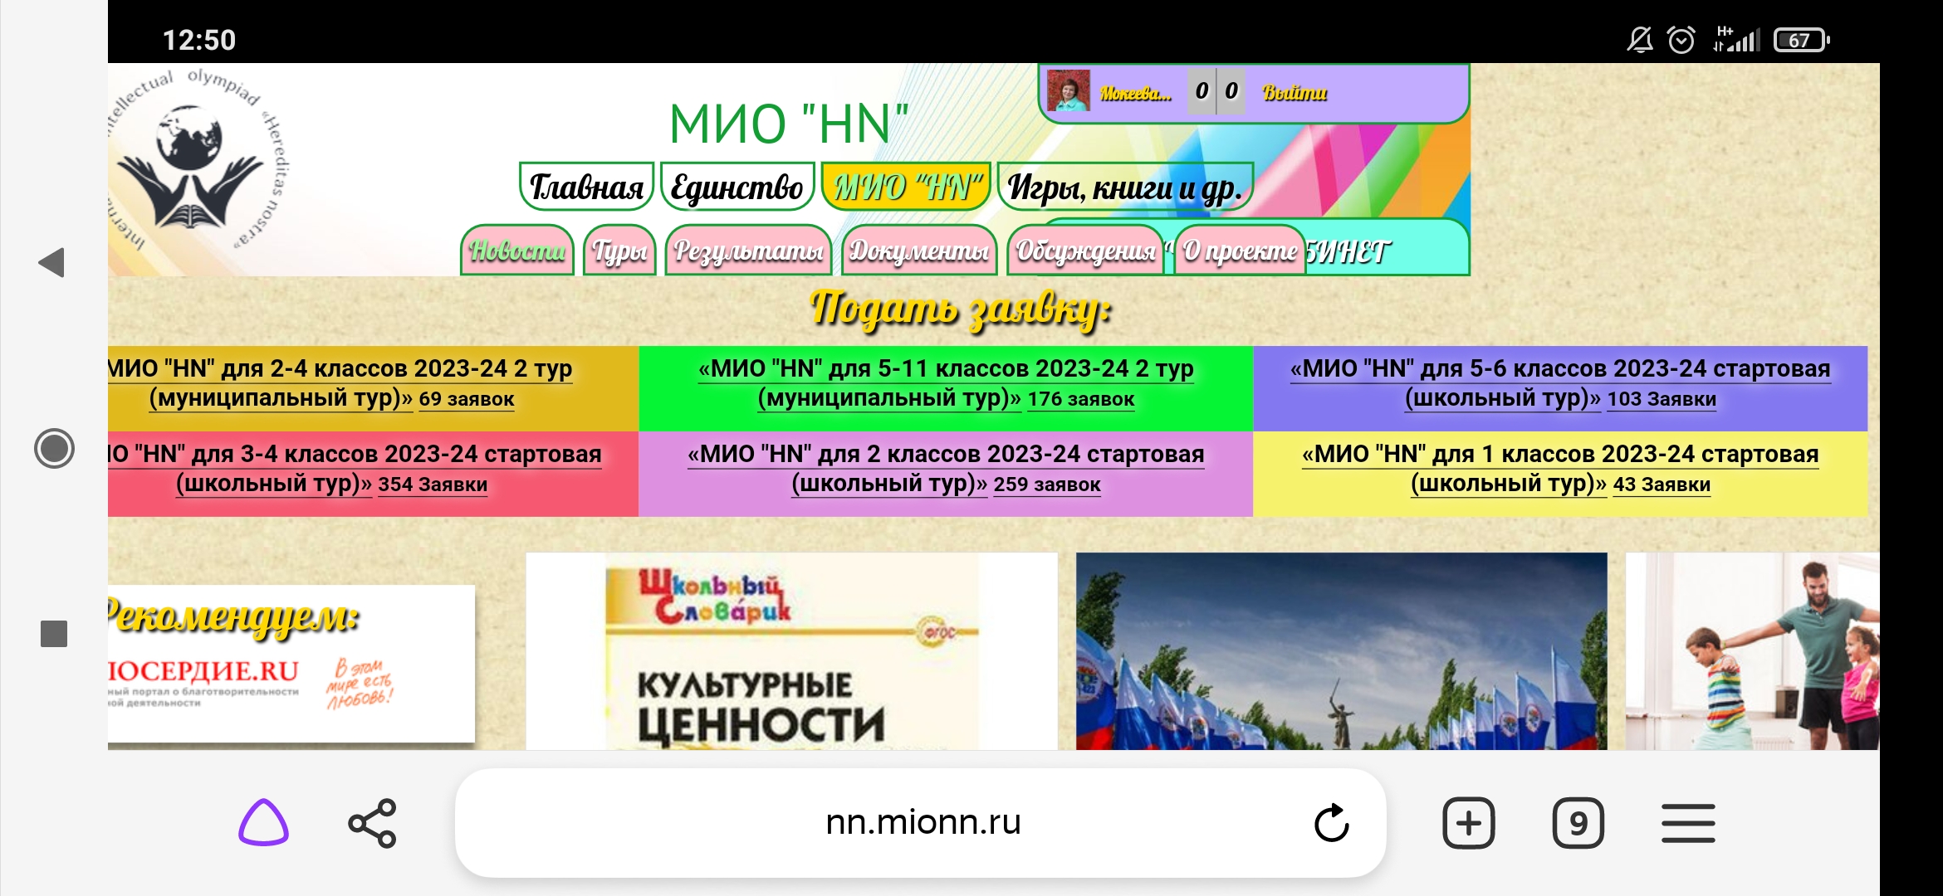Reload the page with the refresh icon

tap(1332, 823)
